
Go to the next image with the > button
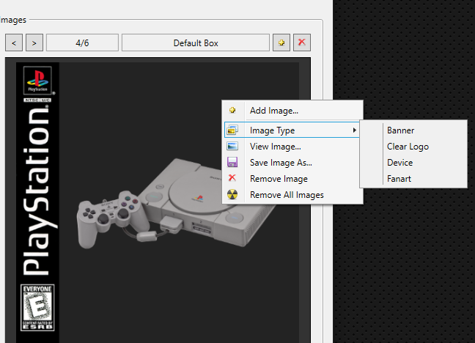coord(34,43)
